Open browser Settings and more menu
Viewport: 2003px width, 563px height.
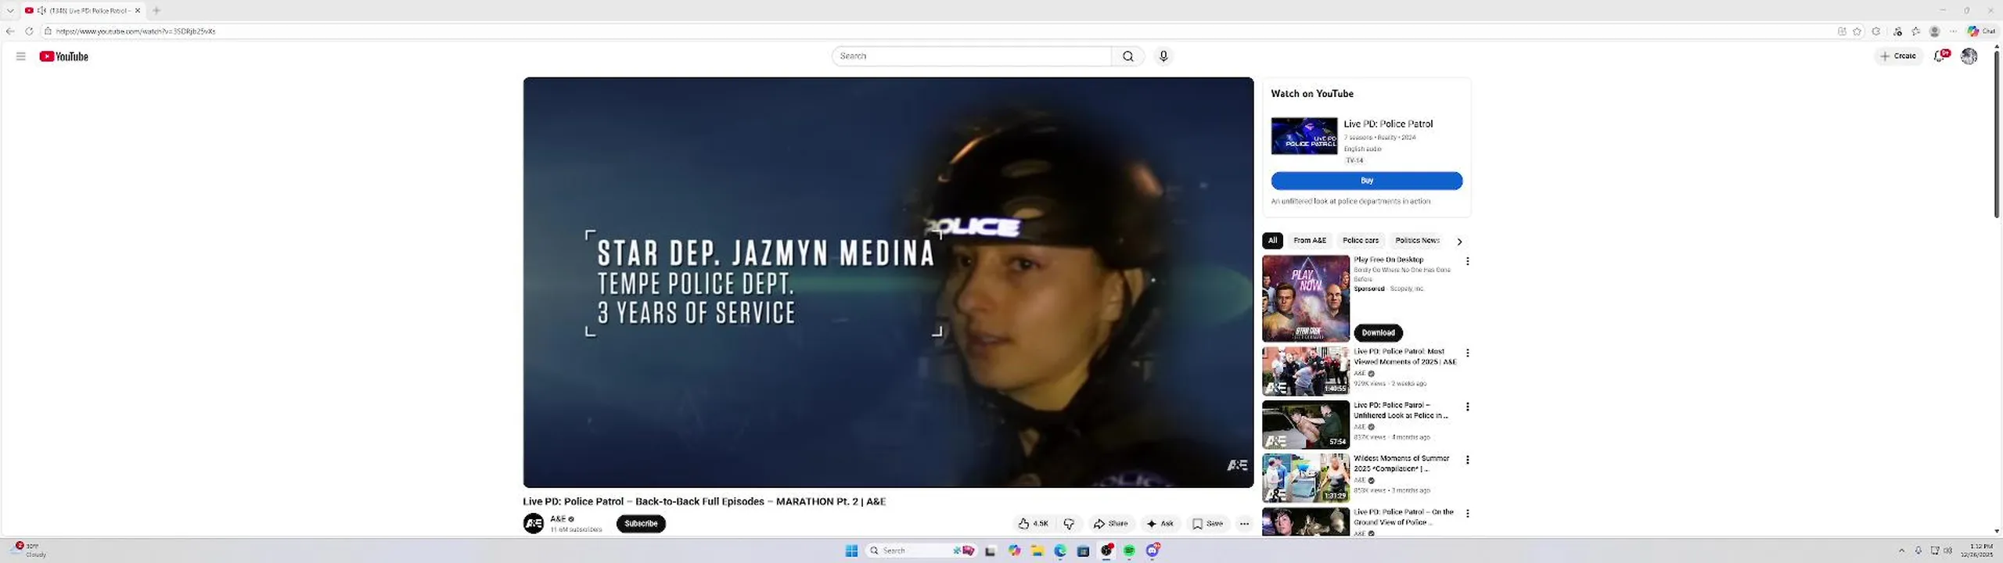point(1953,31)
